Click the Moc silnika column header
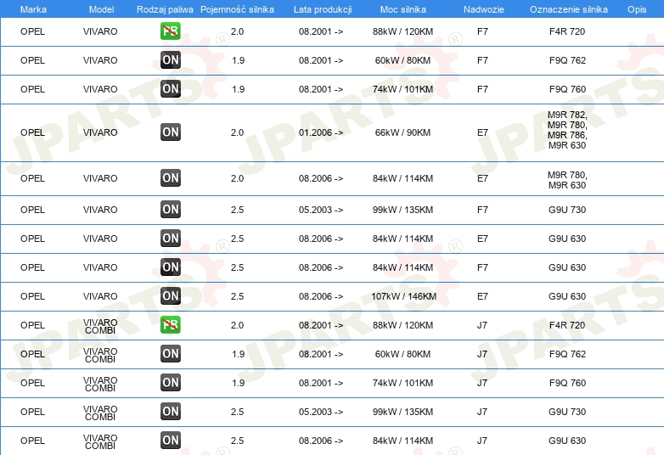664x455 pixels. click(403, 9)
